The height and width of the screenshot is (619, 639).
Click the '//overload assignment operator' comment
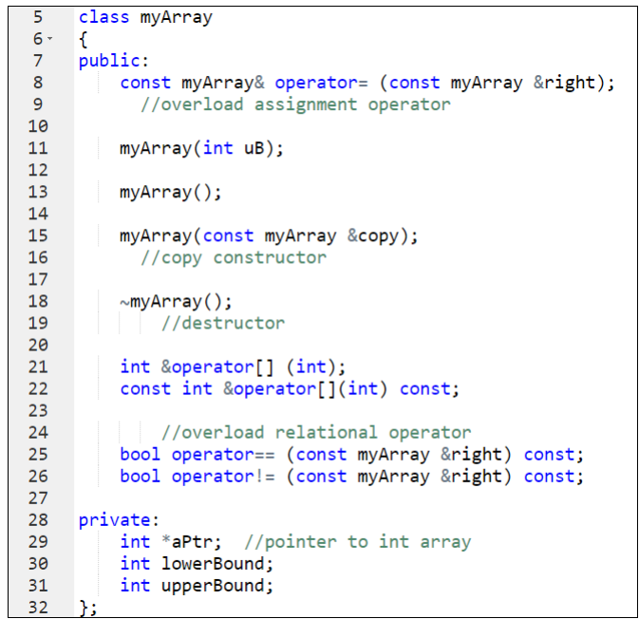pyautogui.click(x=295, y=105)
